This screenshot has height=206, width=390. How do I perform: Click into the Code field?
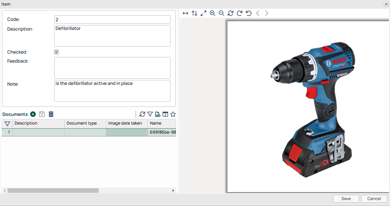tap(112, 19)
